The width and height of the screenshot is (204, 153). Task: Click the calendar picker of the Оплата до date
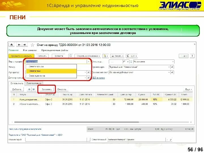click(x=124, y=61)
